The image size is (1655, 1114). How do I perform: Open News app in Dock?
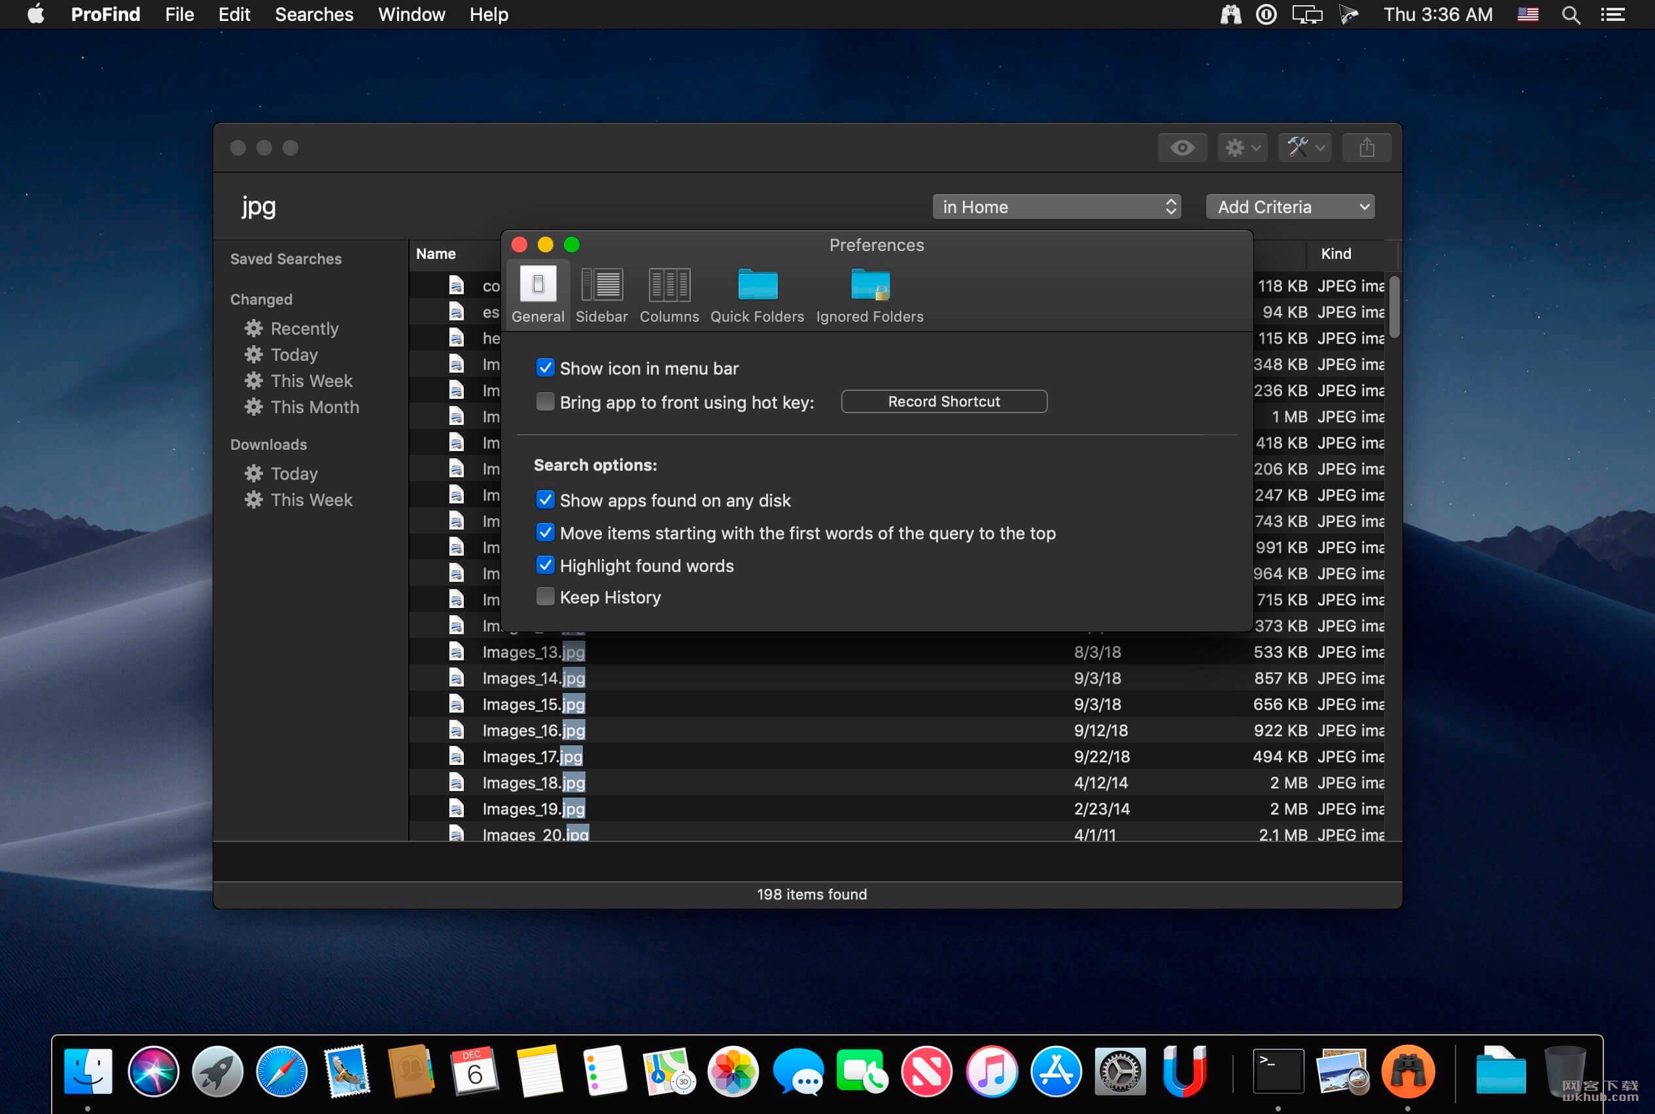926,1071
